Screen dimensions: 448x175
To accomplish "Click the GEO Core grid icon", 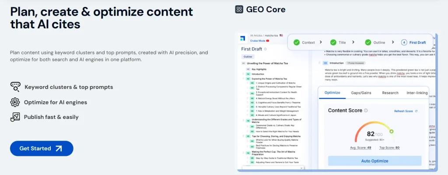I will tap(239, 9).
